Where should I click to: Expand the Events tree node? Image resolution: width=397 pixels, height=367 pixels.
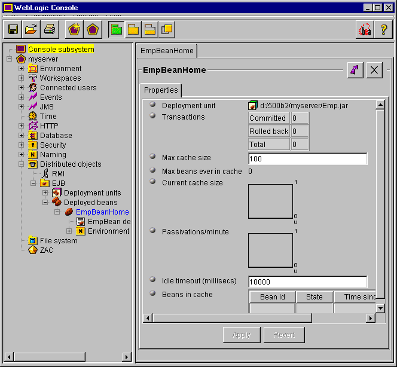coord(22,97)
